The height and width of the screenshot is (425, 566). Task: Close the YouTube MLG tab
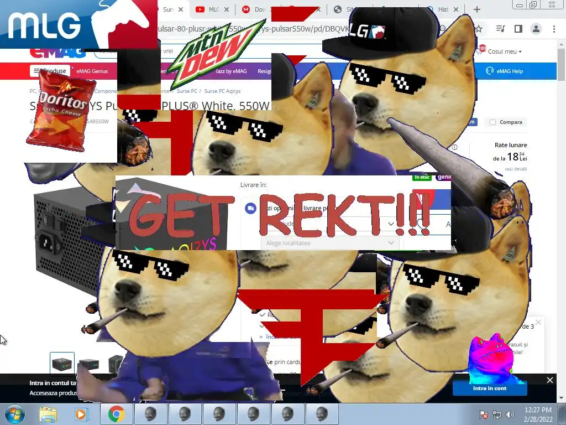(226, 9)
